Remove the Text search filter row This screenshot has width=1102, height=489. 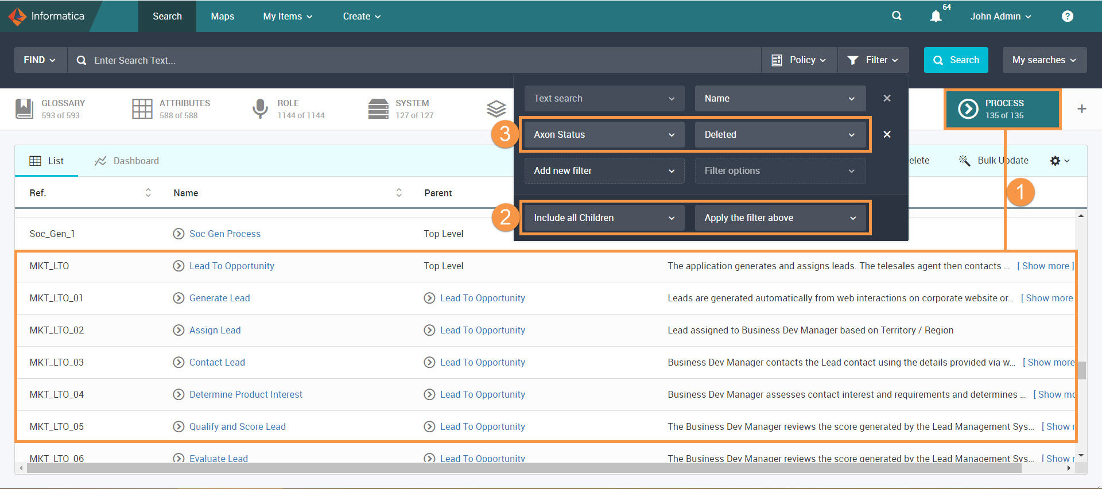point(887,98)
